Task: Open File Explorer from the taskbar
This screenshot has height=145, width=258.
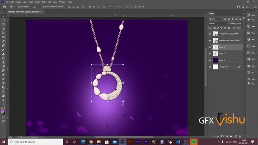Action: point(99,142)
